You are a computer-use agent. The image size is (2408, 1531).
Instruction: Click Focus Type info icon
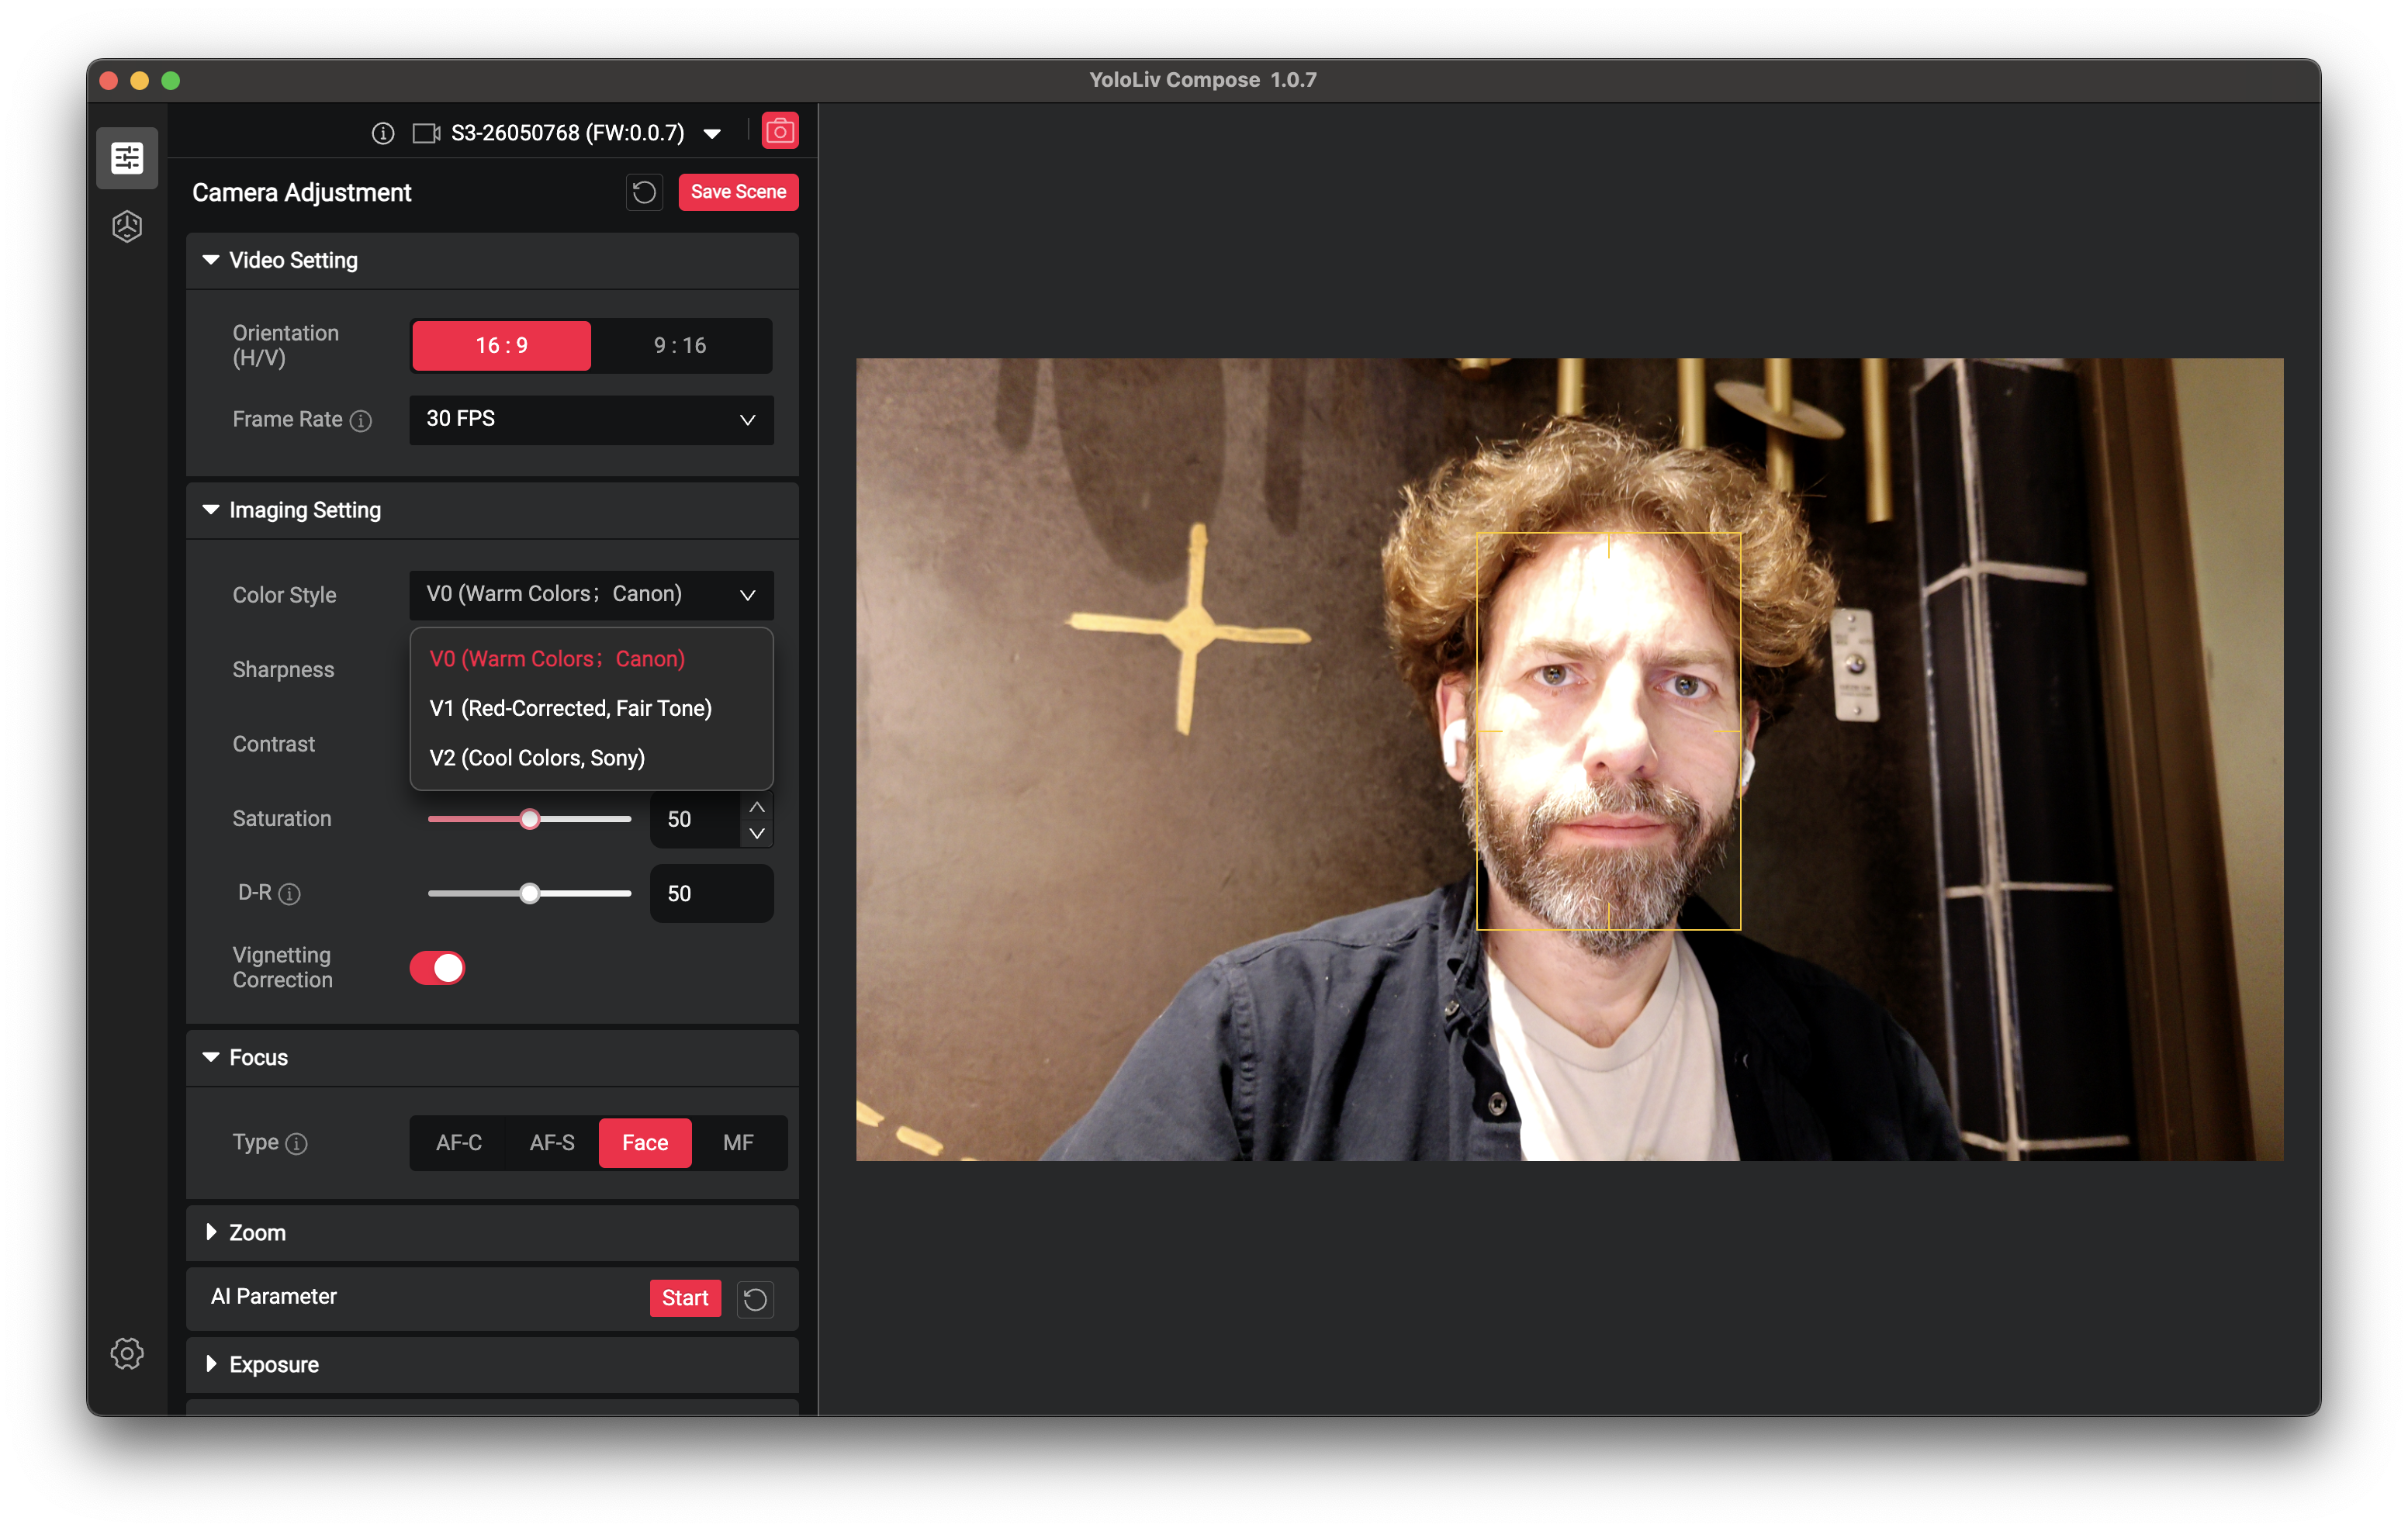(297, 1143)
